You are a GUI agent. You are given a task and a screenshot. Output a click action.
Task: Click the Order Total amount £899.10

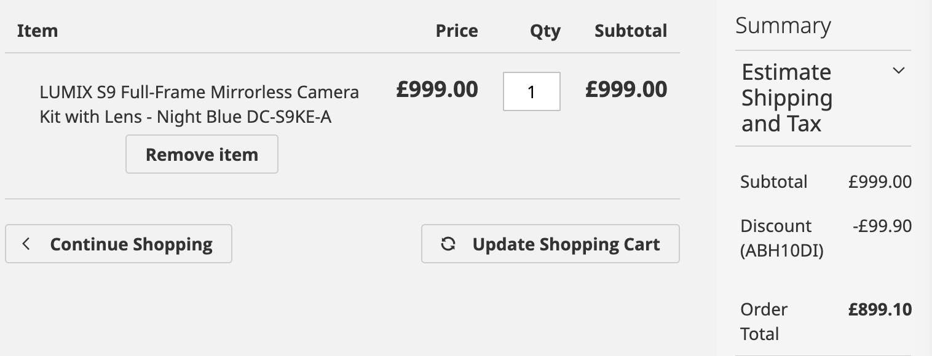[880, 309]
